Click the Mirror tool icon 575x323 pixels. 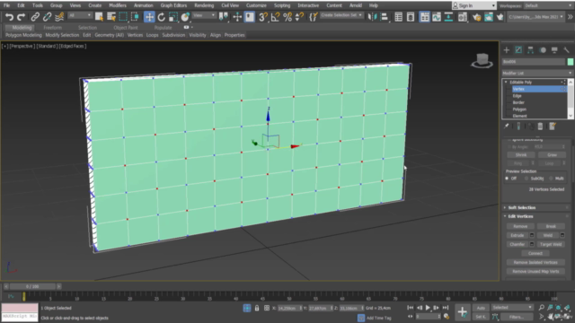click(x=372, y=17)
